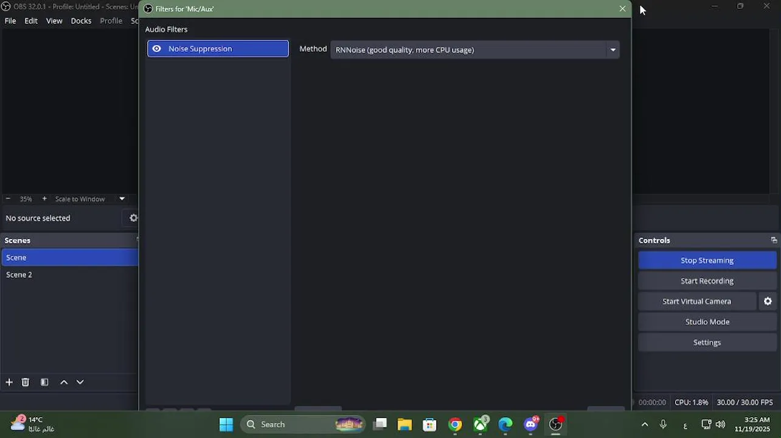
Task: Click microphone tray icon
Action: pos(663,425)
